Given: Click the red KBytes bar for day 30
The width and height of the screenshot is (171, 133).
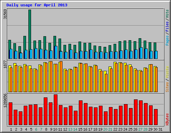Looking at the screenshot, I should point(156,117).
